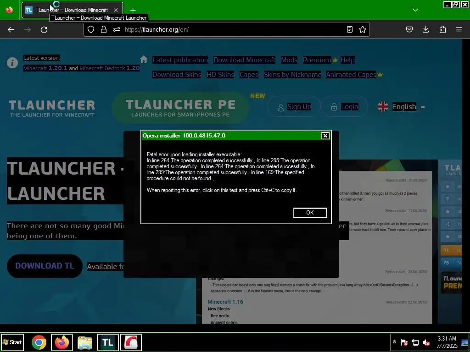The image size is (470, 352).
Task: Open Download Skins link
Action: pyautogui.click(x=177, y=75)
